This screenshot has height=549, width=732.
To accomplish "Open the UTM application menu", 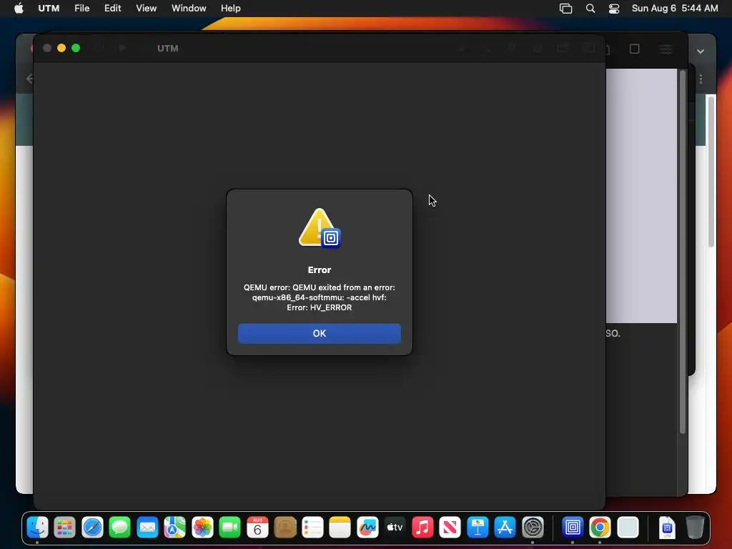I will (x=49, y=9).
